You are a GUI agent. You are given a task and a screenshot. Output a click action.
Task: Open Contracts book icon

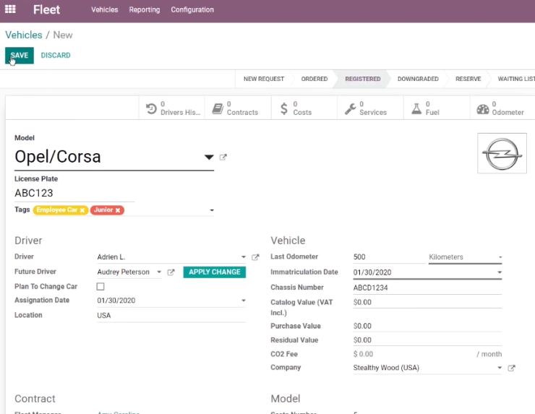click(218, 109)
